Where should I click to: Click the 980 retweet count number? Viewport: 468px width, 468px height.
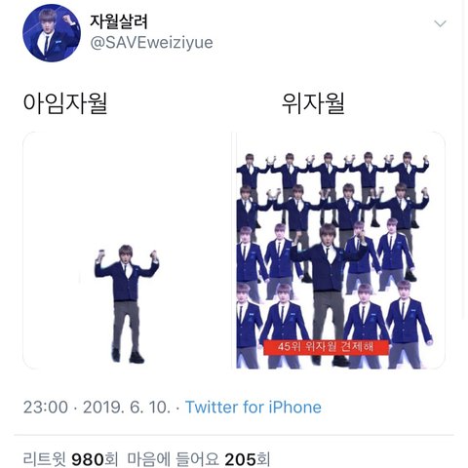(x=88, y=459)
